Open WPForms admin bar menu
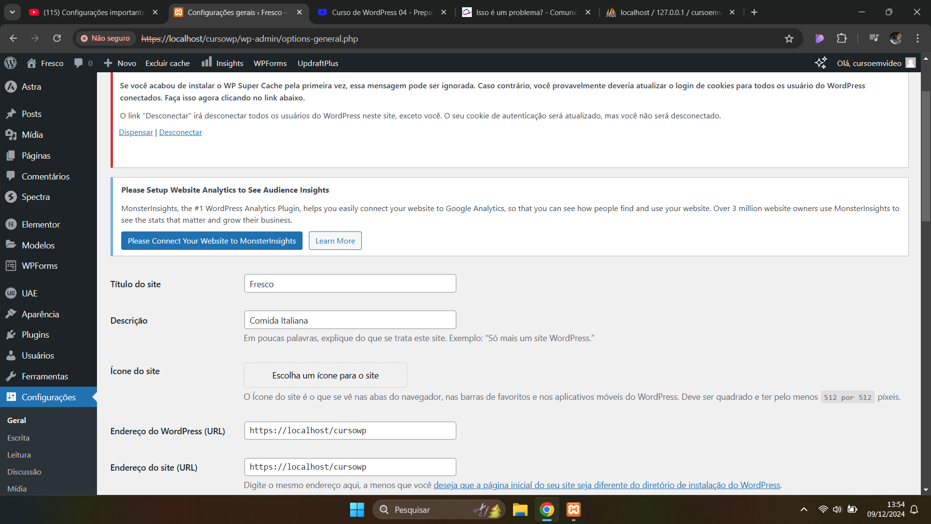931x524 pixels. click(270, 63)
